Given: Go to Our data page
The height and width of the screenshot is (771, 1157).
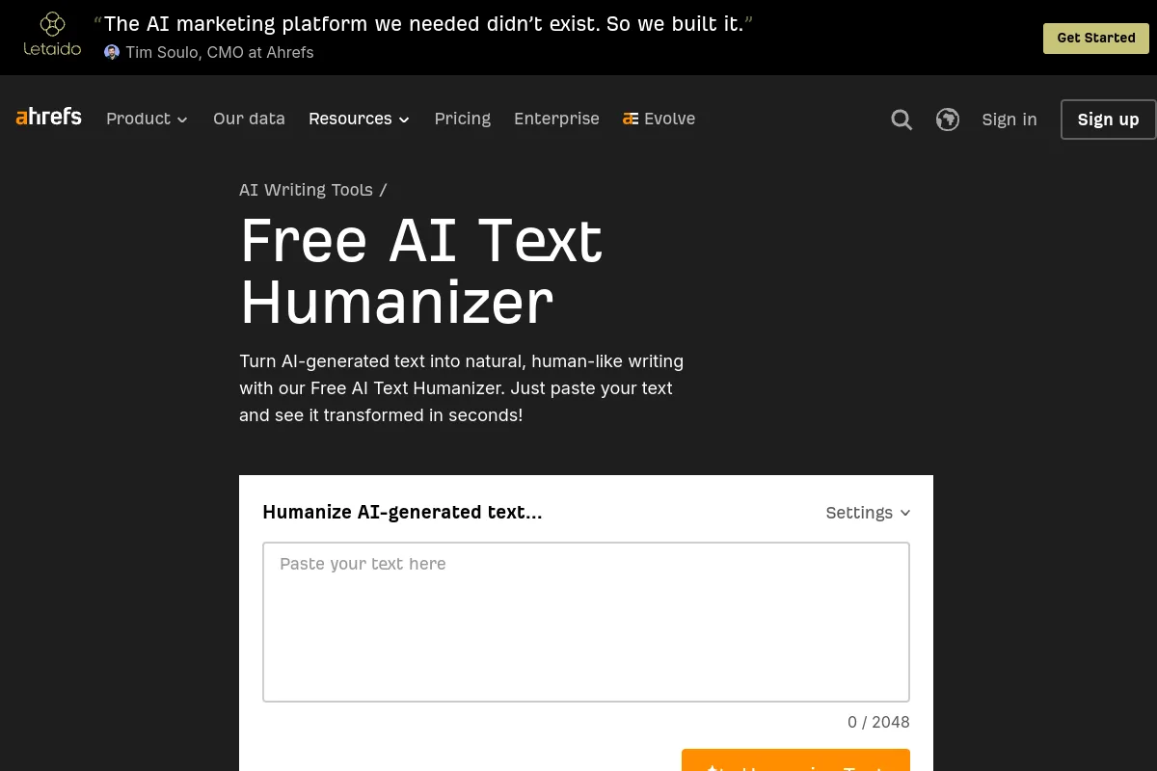Looking at the screenshot, I should 249,119.
